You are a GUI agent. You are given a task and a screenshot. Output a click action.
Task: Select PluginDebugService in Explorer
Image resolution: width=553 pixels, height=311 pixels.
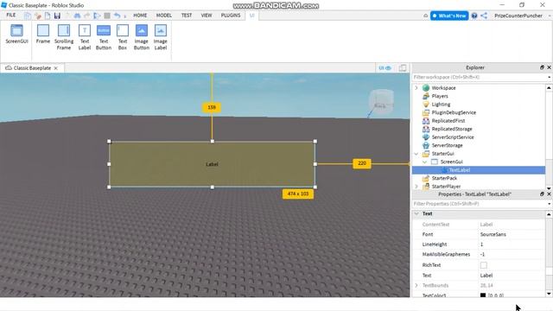tap(454, 112)
